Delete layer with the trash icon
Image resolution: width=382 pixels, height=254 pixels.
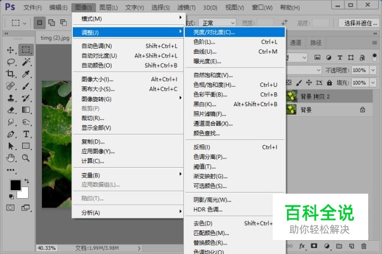363,246
